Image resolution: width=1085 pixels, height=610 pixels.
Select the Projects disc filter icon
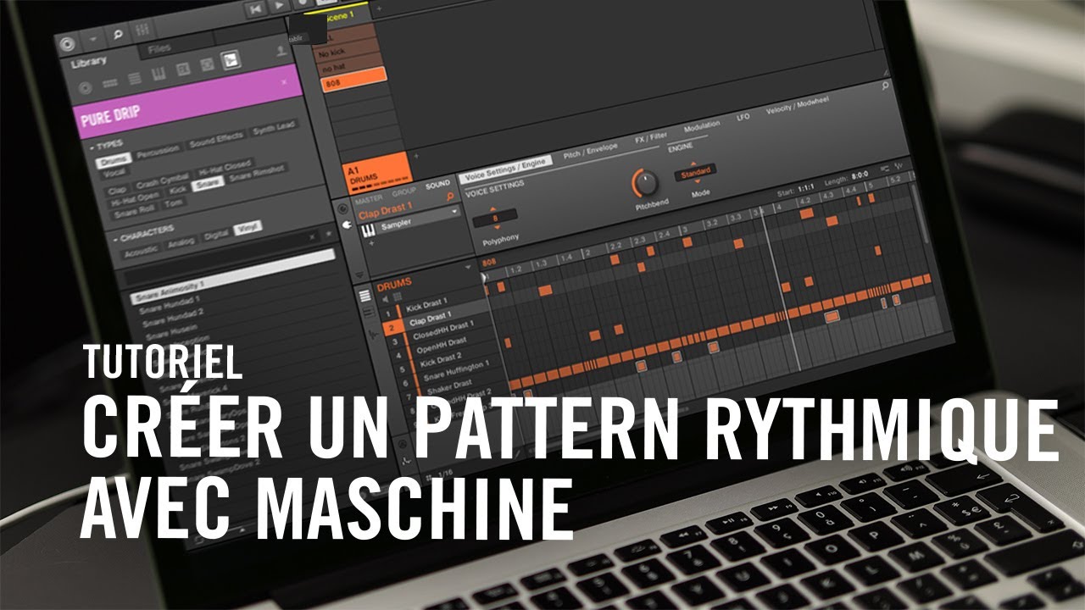click(x=85, y=88)
